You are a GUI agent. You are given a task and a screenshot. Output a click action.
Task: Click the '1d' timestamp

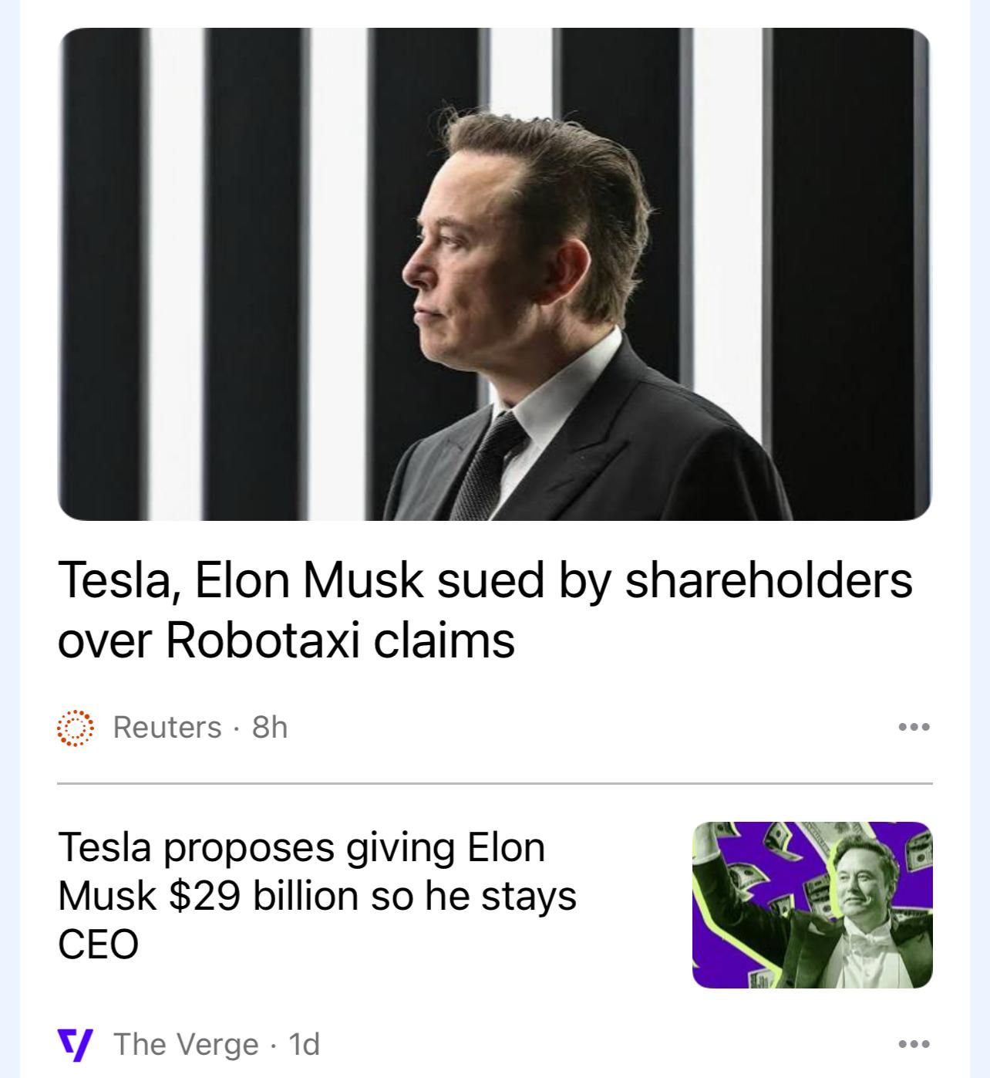pos(304,1044)
